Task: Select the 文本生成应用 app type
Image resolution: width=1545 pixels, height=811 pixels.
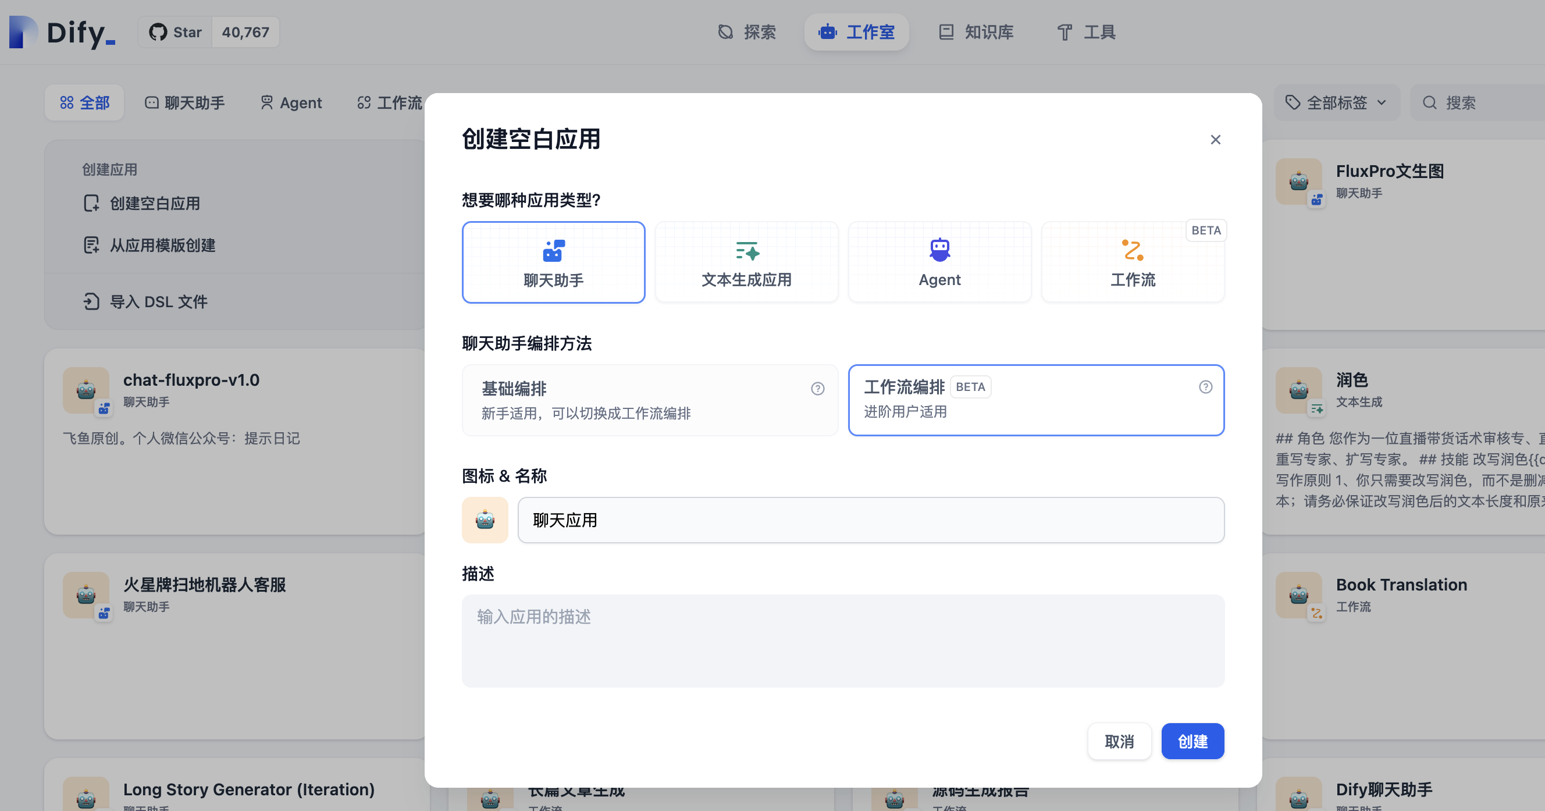Action: pyautogui.click(x=746, y=262)
